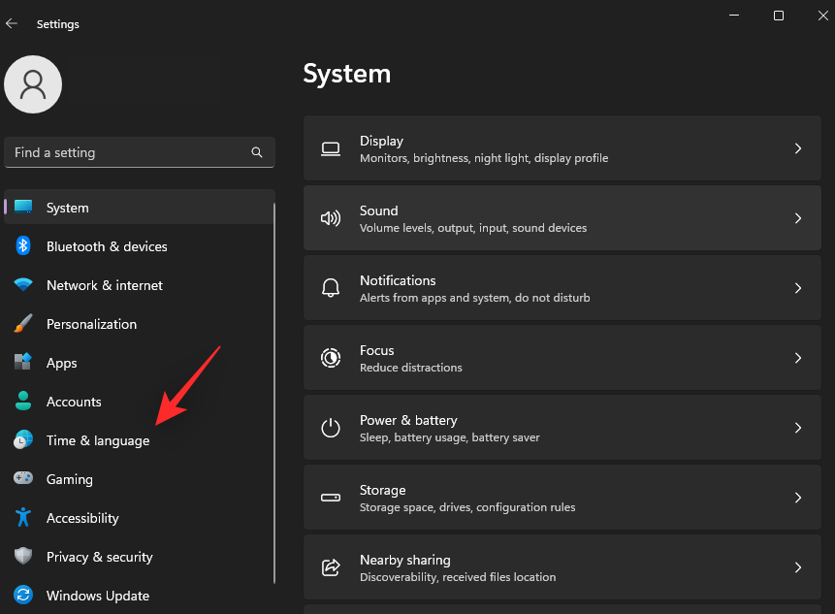Click the user profile avatar
This screenshot has width=835, height=614.
(33, 84)
